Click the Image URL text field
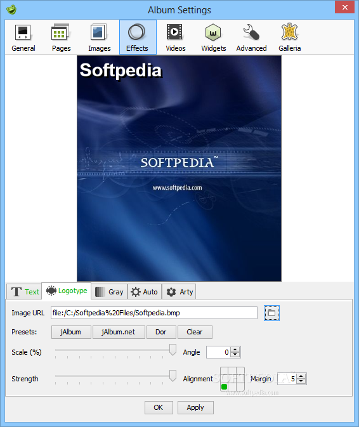Viewport: 359px width, 427px height. [154, 313]
